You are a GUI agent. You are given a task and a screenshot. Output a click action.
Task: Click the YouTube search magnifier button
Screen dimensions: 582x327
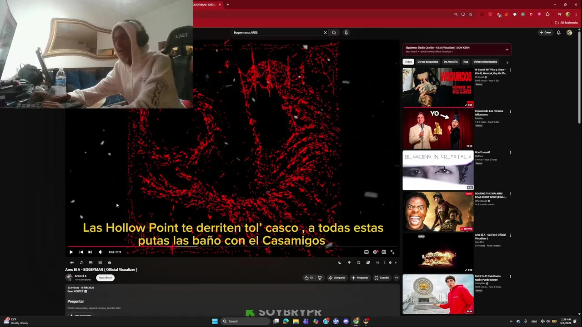(x=334, y=32)
